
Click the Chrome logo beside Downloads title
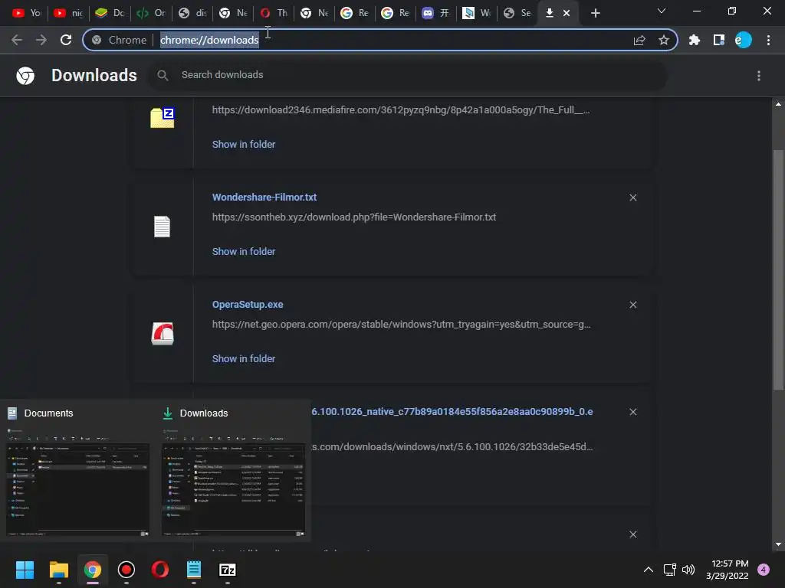25,76
